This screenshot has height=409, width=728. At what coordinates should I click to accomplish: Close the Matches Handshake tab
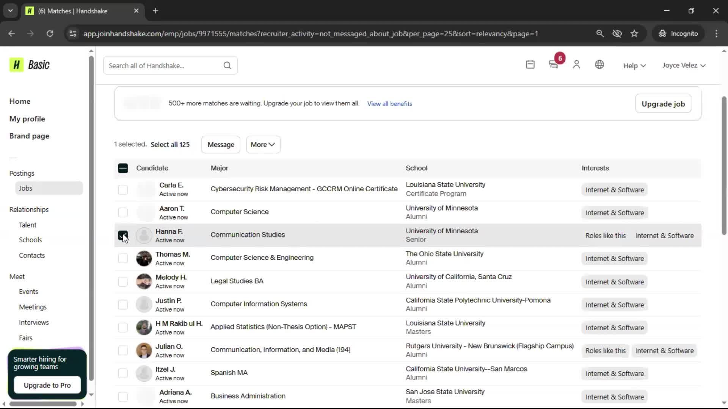[136, 11]
